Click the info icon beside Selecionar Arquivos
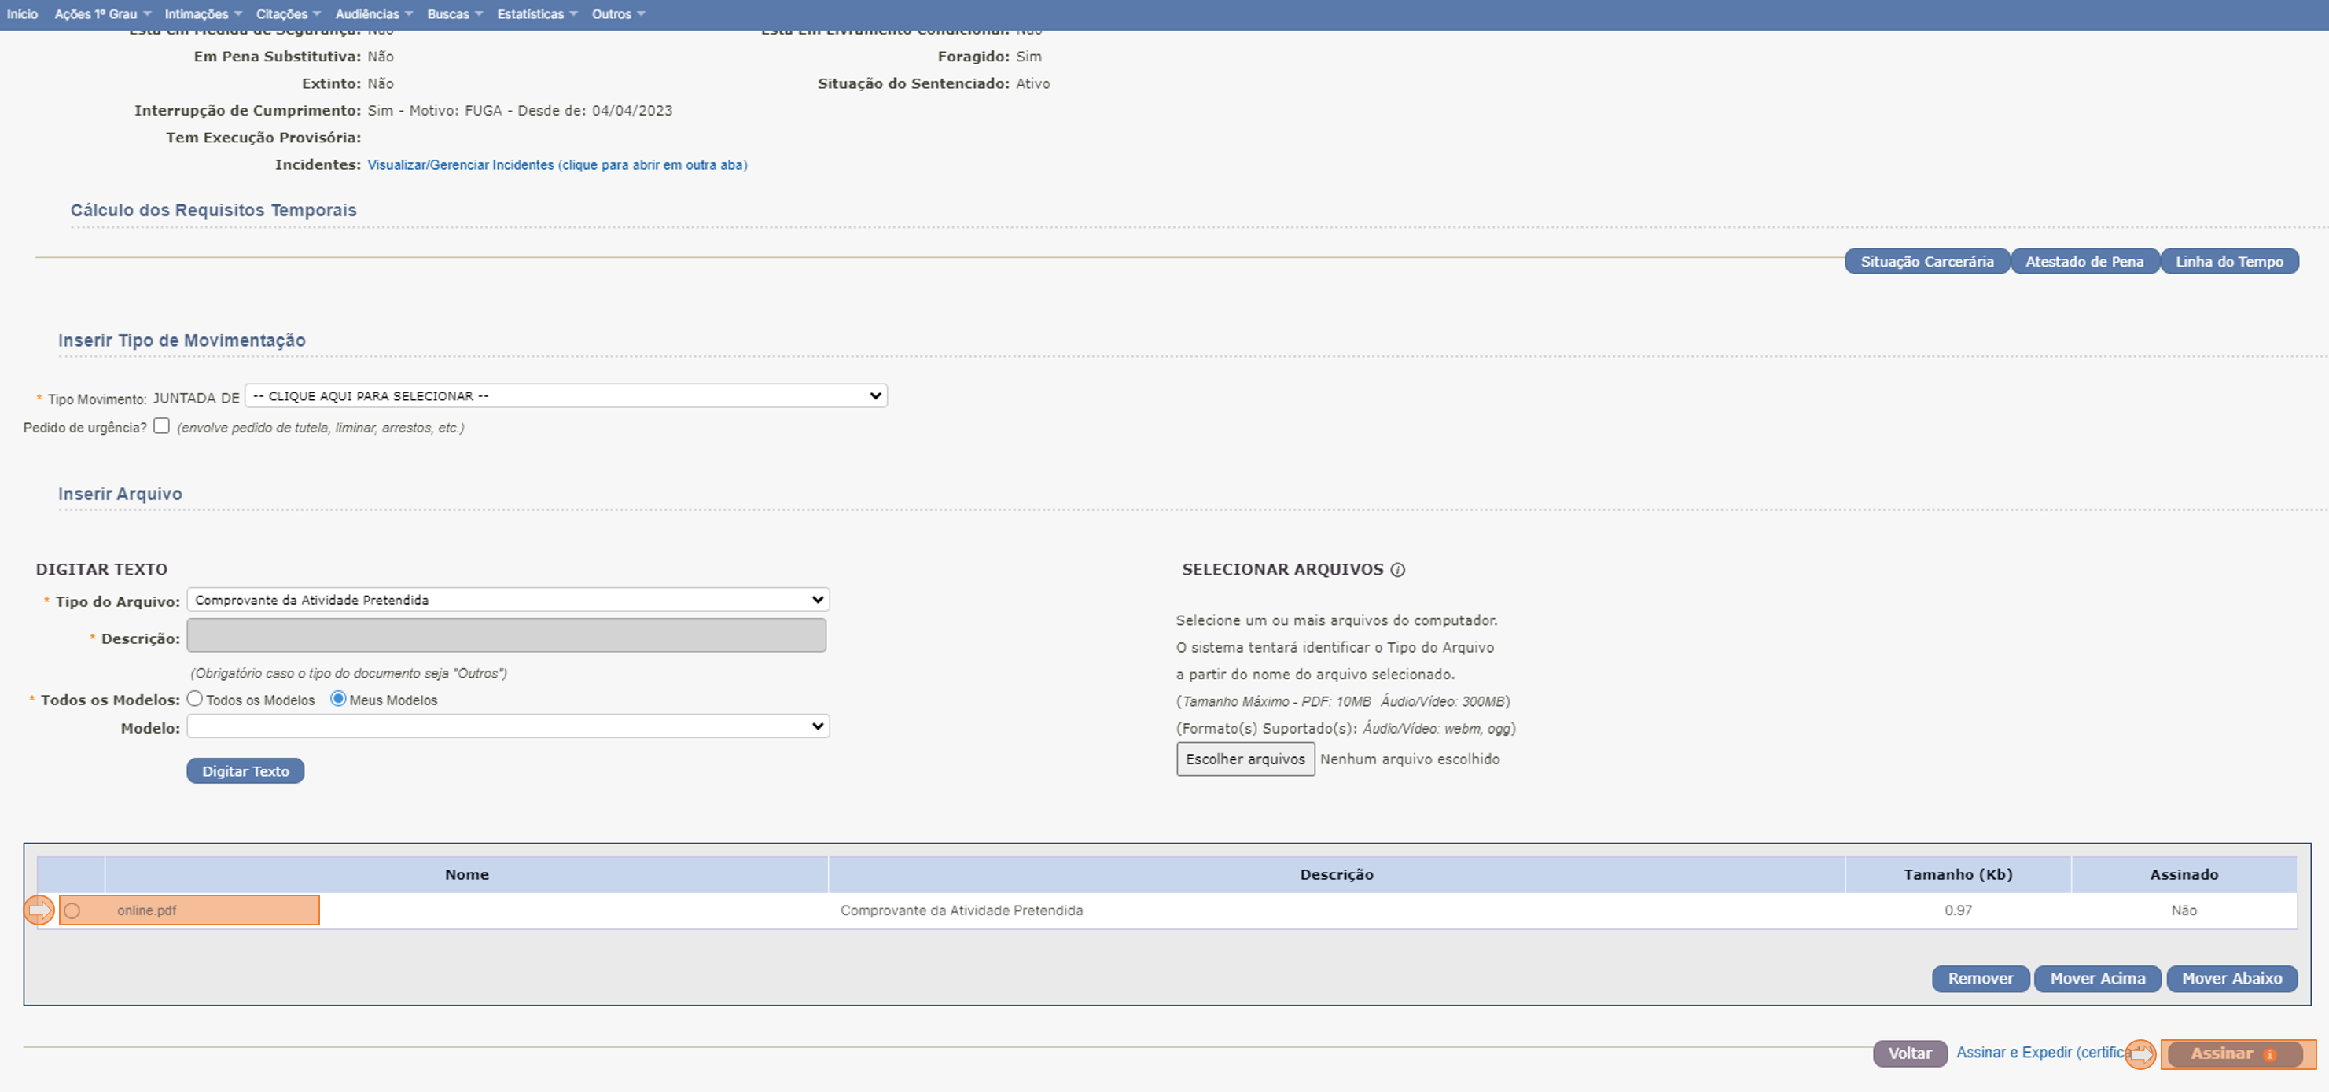The image size is (2329, 1092). tap(1398, 569)
